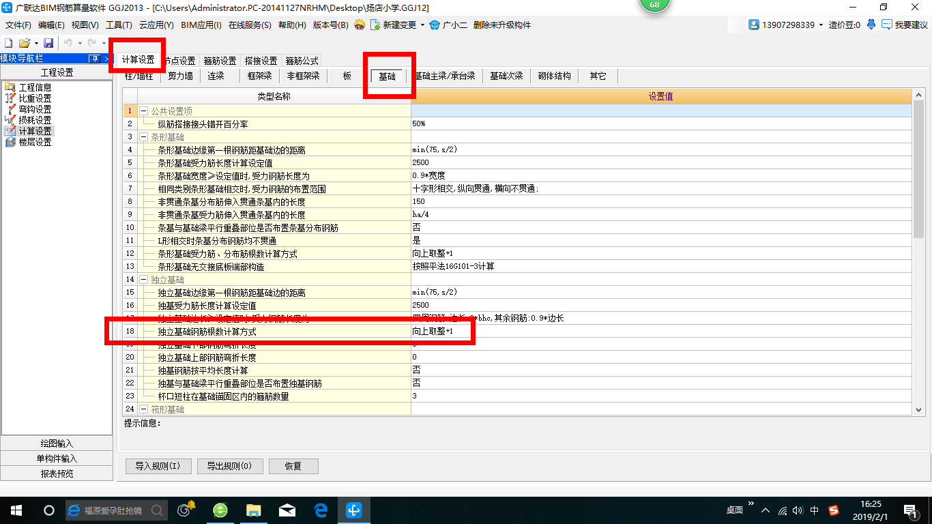Click the Sogou input S tray icon
The width and height of the screenshot is (932, 524).
point(833,510)
